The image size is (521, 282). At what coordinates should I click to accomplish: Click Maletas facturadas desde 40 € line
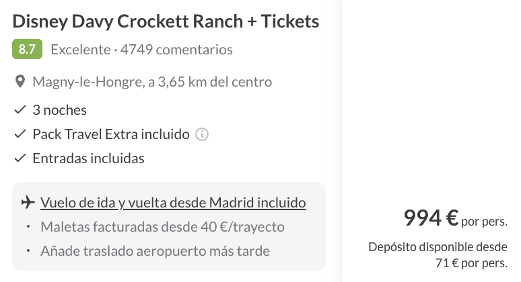point(162,227)
